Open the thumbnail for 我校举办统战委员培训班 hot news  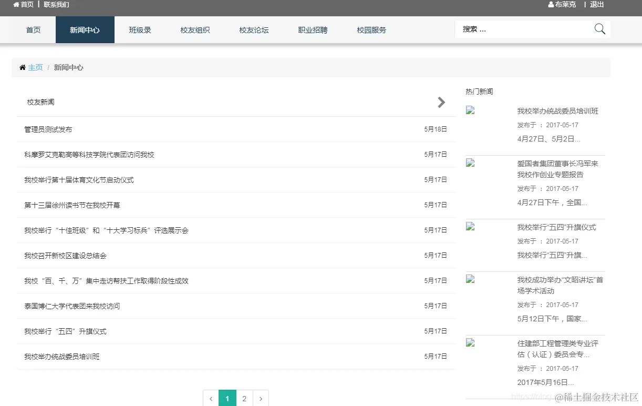coord(470,110)
